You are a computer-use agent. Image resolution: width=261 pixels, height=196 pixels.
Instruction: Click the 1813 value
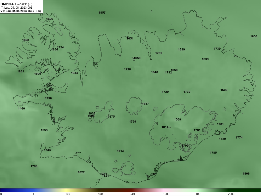pyautogui.click(x=120, y=151)
